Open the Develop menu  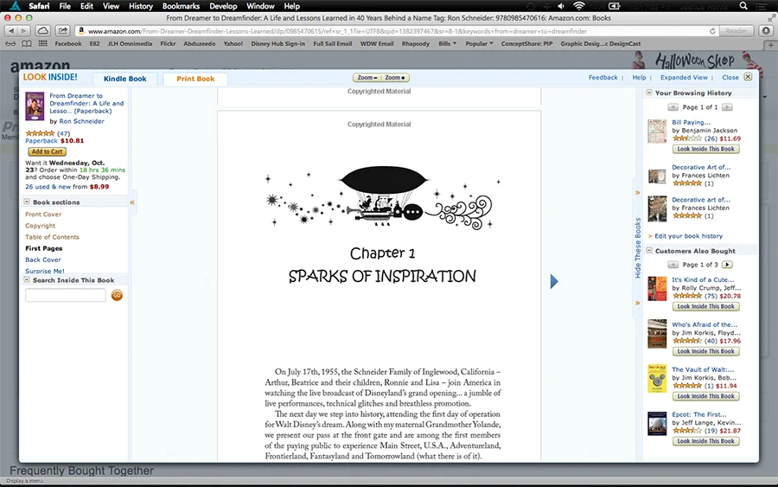click(x=223, y=6)
